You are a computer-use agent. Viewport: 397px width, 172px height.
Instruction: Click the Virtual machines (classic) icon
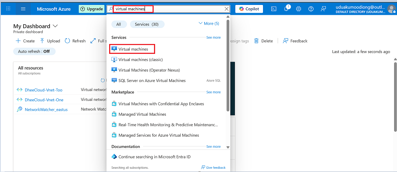[x=114, y=60]
